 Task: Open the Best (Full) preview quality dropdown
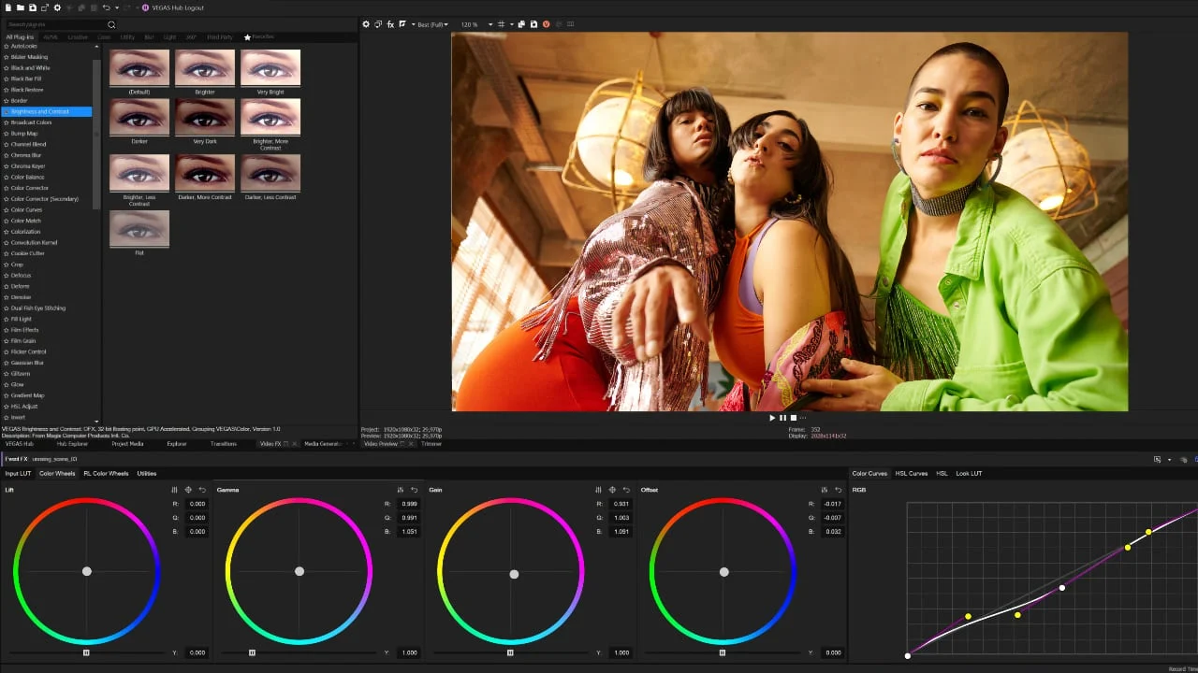click(x=431, y=24)
